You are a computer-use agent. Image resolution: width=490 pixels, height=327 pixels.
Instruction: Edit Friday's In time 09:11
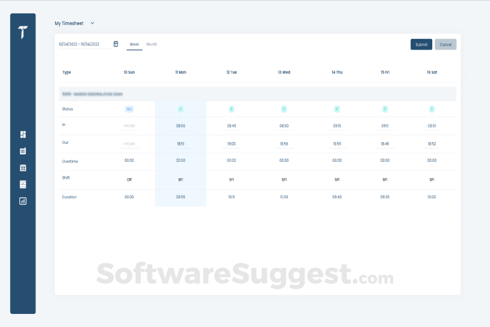coord(385,126)
